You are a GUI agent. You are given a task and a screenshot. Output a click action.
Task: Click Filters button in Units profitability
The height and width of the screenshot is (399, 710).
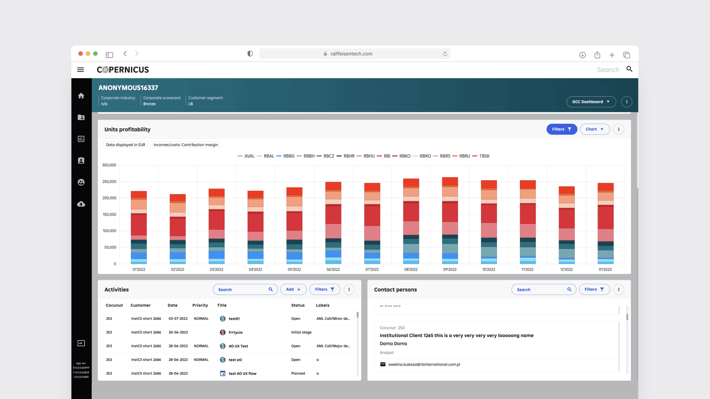coord(561,129)
